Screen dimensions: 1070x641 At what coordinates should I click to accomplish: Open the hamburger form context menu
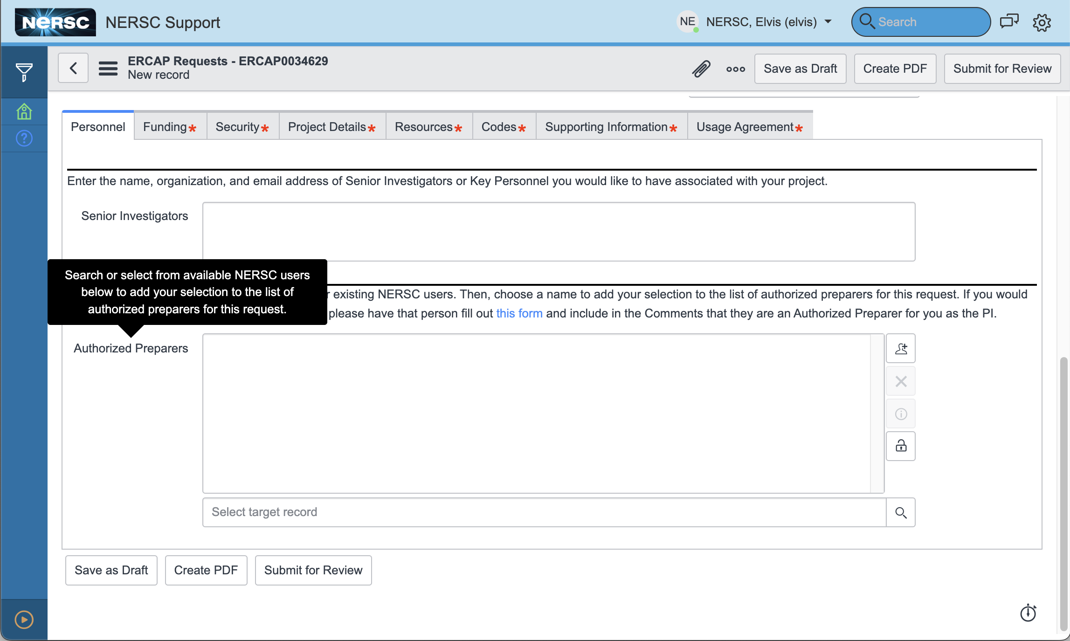pyautogui.click(x=108, y=69)
